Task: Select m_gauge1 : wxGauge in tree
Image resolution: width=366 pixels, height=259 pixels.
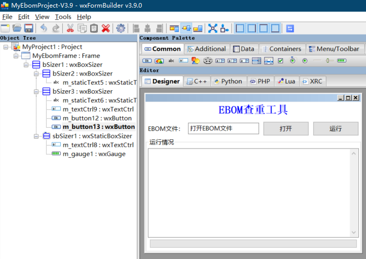Action: pyautogui.click(x=94, y=154)
